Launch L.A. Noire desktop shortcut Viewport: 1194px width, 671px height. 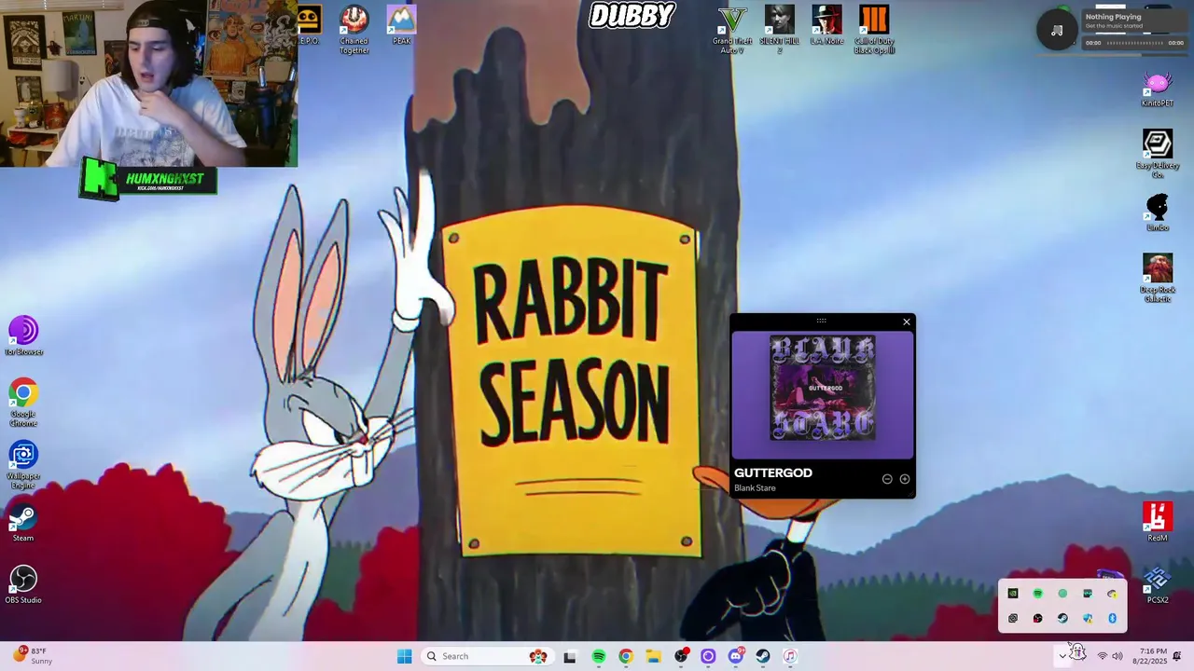pos(826,25)
